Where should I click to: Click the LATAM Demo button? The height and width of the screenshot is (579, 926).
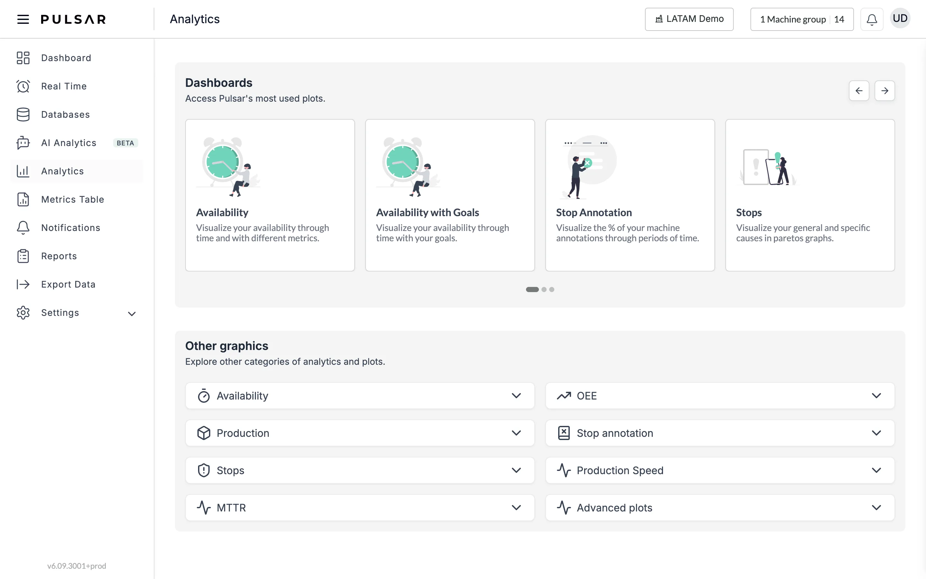(689, 19)
